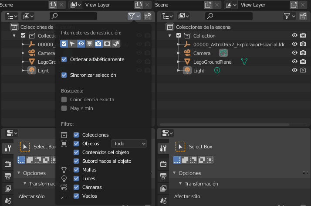Toggle Colecciones filter checkbox
The height and width of the screenshot is (206, 311).
click(x=76, y=135)
